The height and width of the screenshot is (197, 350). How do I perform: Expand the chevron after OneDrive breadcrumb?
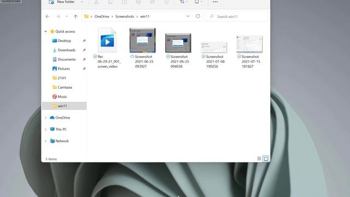(x=112, y=16)
